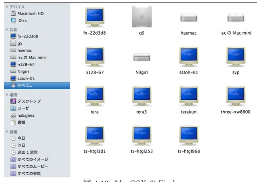Show 今日 search results
Viewport: 257px width, 182px height.
point(37,138)
